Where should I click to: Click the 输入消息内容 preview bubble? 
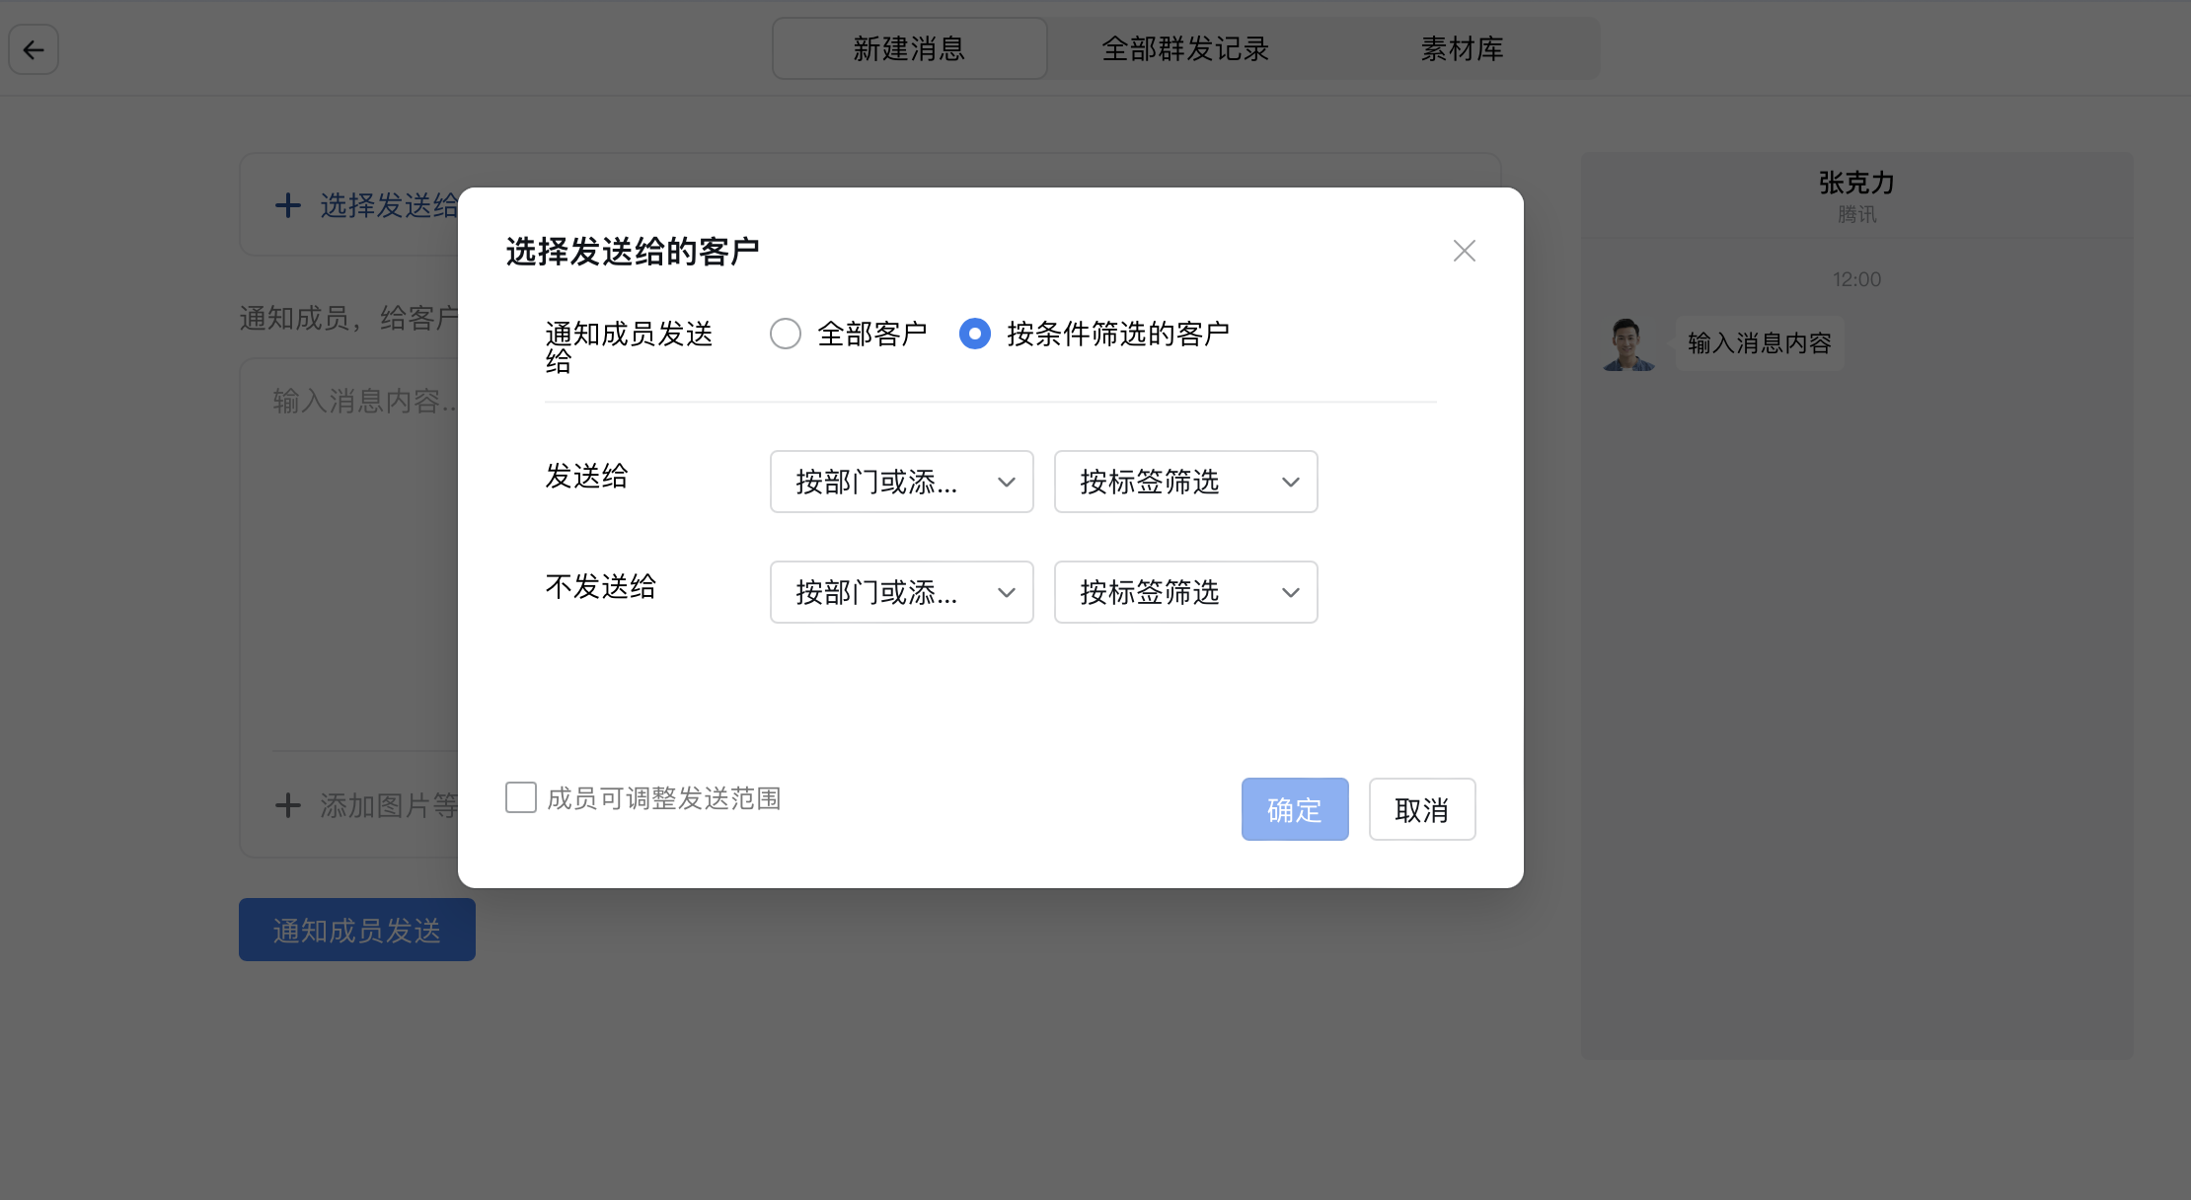pos(1759,343)
